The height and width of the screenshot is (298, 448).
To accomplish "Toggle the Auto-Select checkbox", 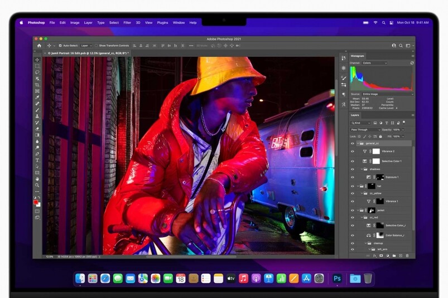I will point(60,46).
